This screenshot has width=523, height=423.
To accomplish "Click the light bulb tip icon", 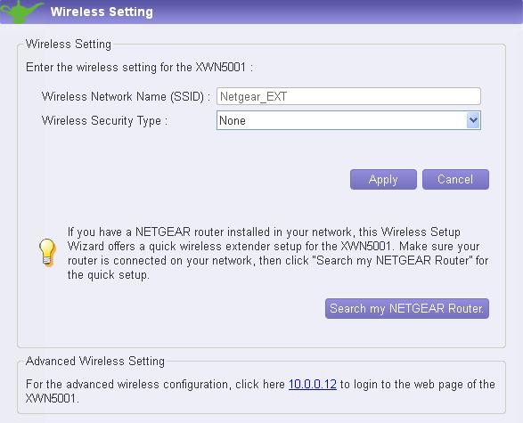I will click(47, 253).
